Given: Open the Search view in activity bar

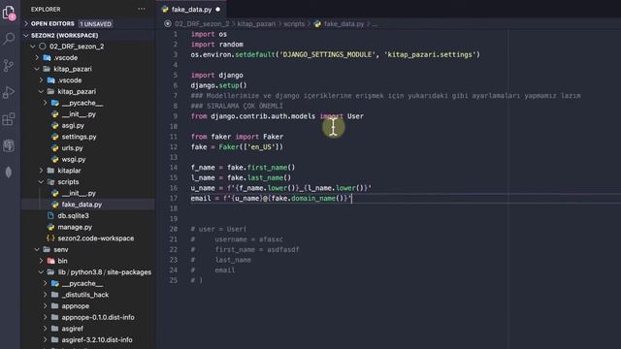Looking at the screenshot, I should 9,39.
